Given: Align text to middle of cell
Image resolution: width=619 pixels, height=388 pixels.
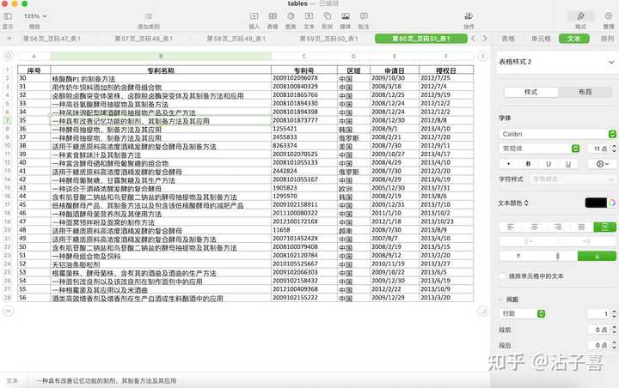Looking at the screenshot, I should [x=557, y=257].
